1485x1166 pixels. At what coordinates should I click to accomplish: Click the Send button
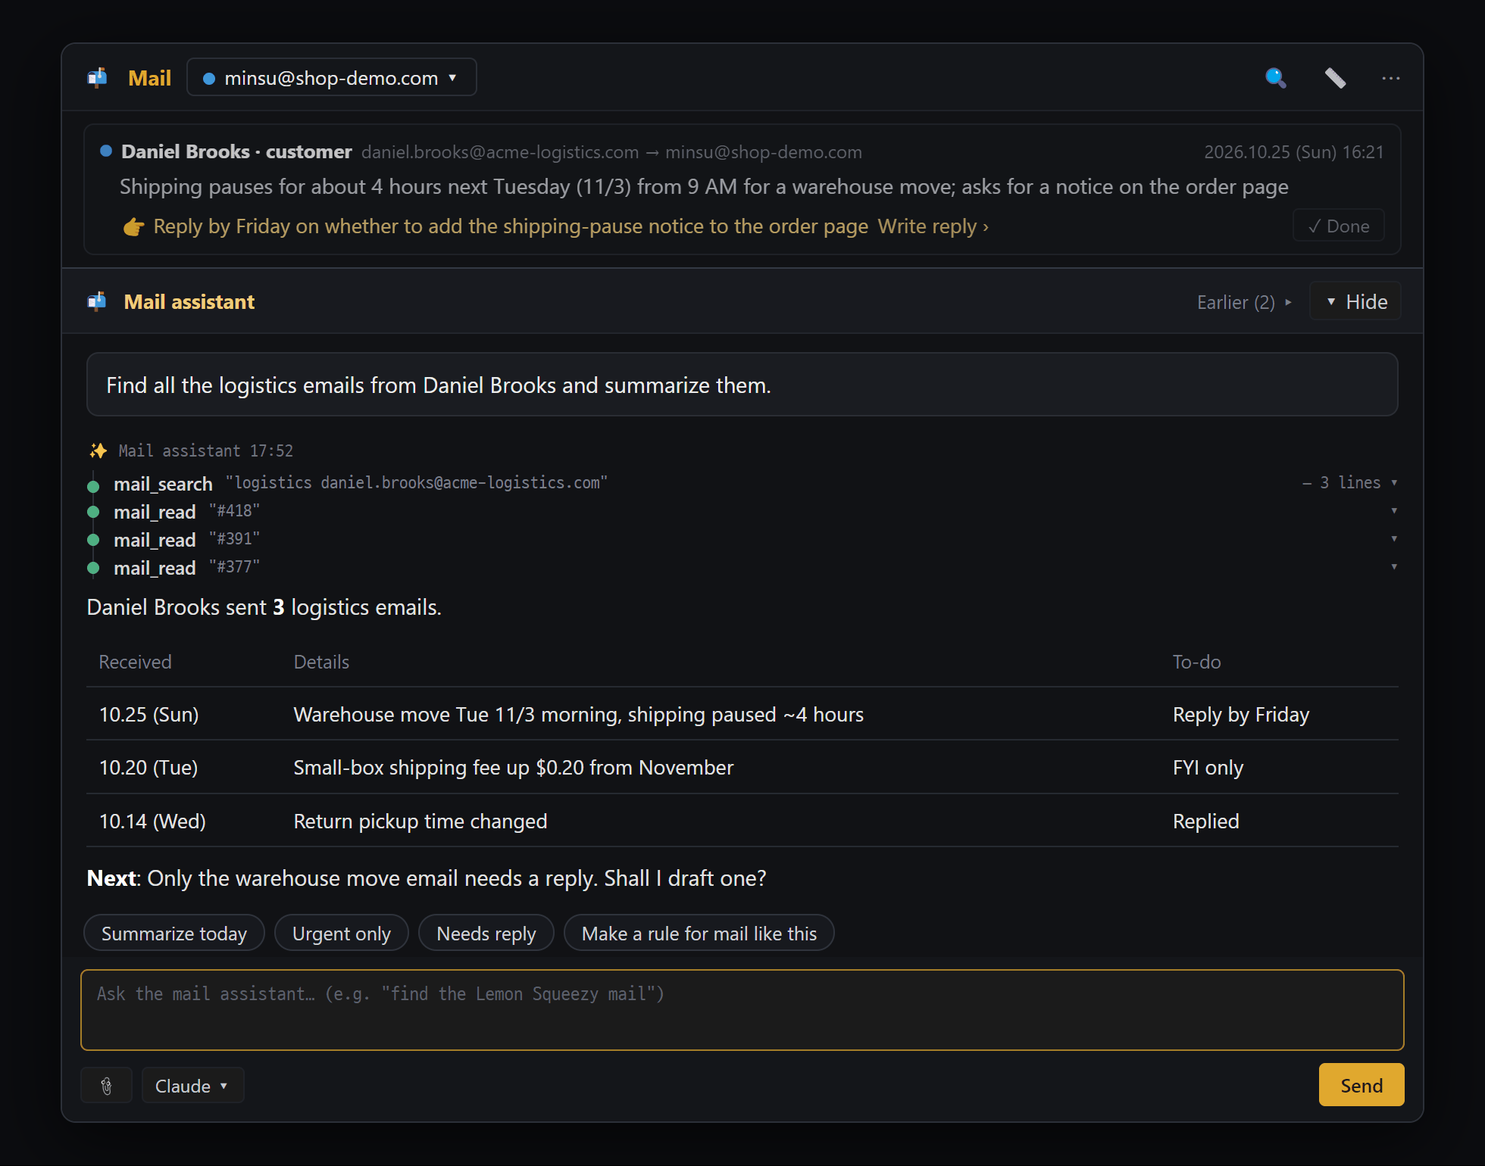pos(1362,1085)
